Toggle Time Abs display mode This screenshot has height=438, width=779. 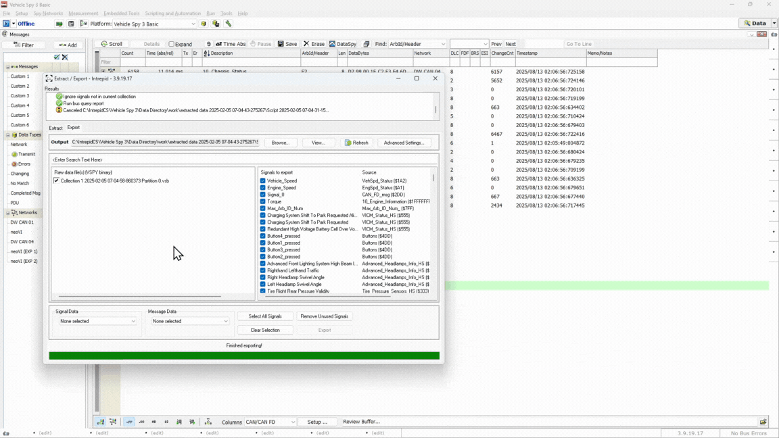coord(231,44)
